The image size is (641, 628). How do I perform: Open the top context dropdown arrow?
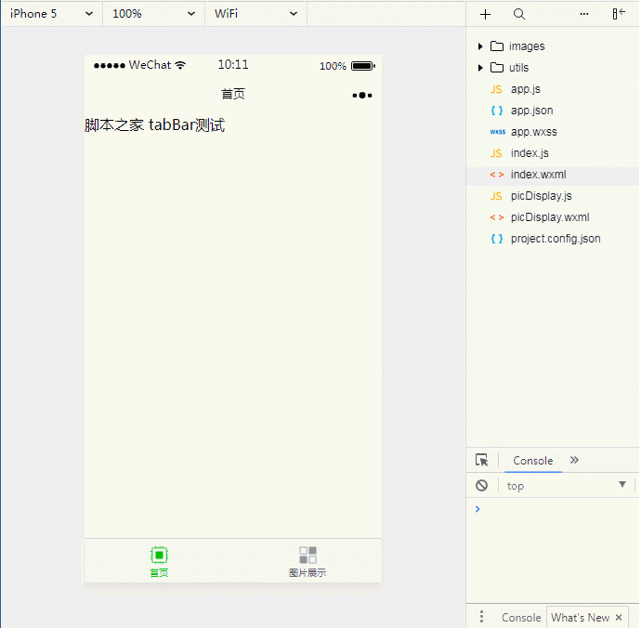coord(622,485)
